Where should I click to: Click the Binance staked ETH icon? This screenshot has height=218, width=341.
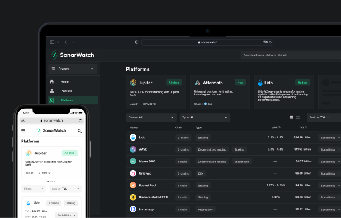click(133, 197)
